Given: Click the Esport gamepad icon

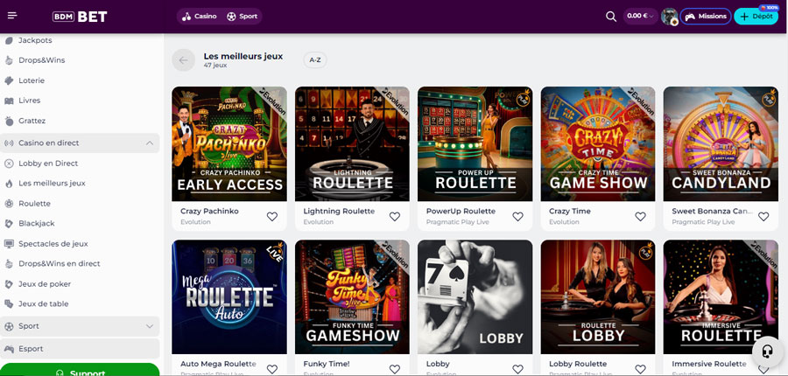Looking at the screenshot, I should 9,348.
